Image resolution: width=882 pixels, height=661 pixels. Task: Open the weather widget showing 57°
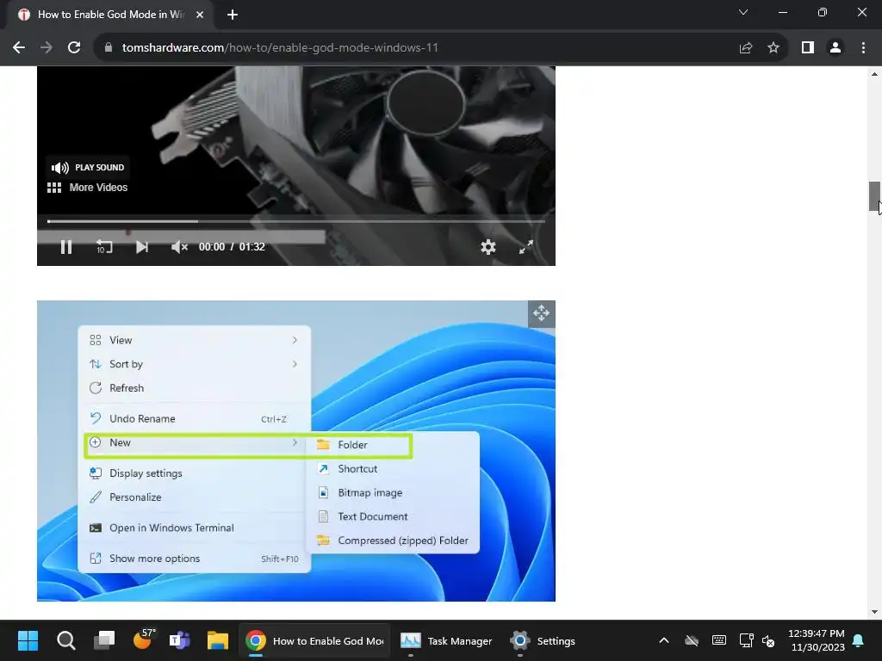click(x=143, y=639)
